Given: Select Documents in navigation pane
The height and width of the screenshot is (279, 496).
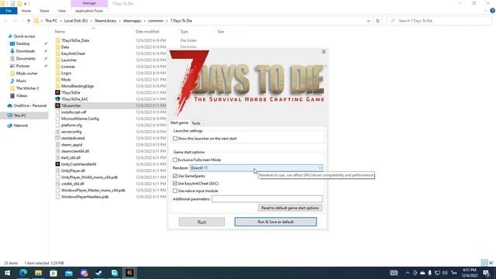Looking at the screenshot, I should pos(26,59).
